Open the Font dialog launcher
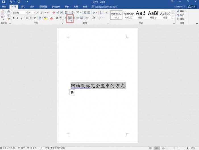Screen dimensions: 199x150 (62, 23)
